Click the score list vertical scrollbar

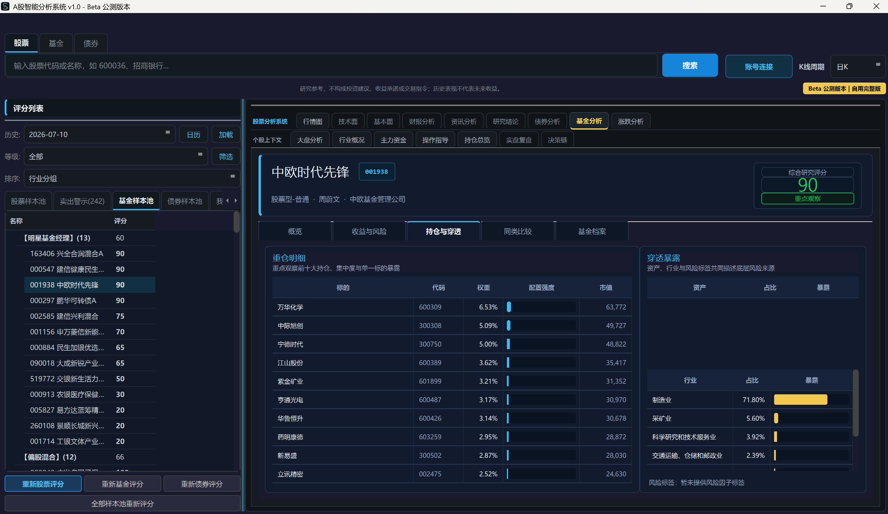tap(236, 222)
